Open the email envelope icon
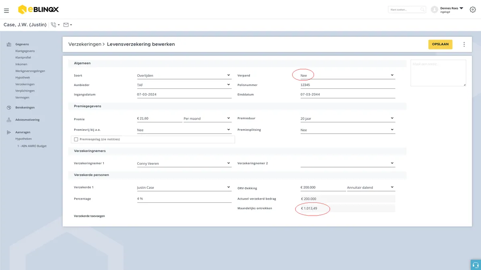Image resolution: width=481 pixels, height=270 pixels. click(x=66, y=25)
